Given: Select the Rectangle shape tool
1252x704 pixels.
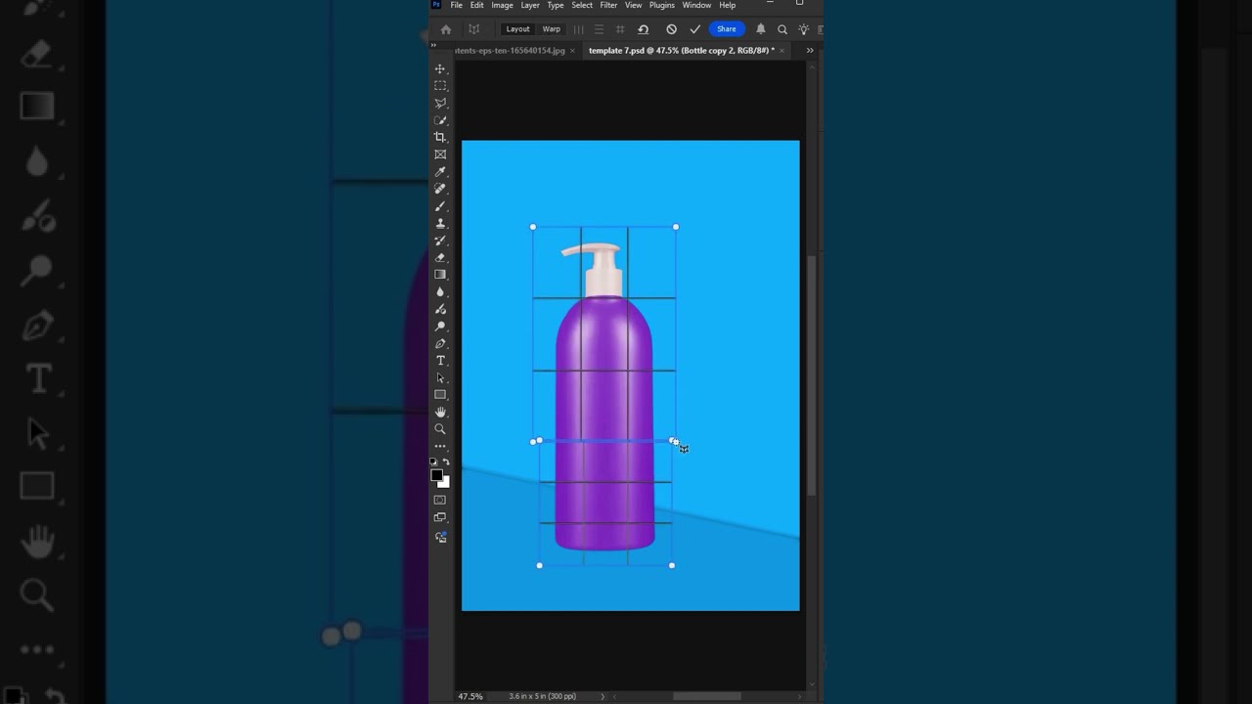Looking at the screenshot, I should click(440, 395).
